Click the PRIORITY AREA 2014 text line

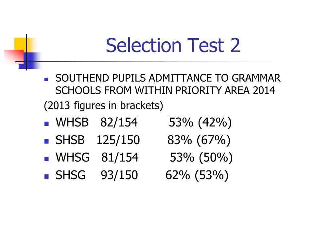click(x=165, y=90)
